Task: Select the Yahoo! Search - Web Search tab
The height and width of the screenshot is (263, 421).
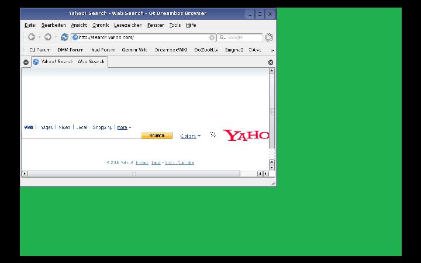Action: 70,62
